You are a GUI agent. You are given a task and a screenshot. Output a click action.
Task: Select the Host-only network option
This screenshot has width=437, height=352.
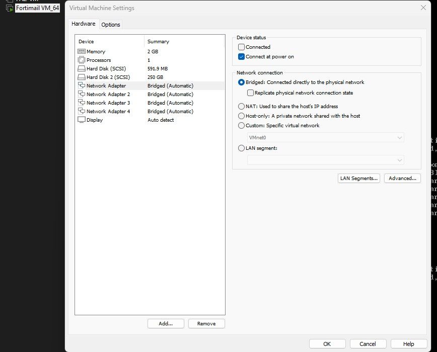241,116
